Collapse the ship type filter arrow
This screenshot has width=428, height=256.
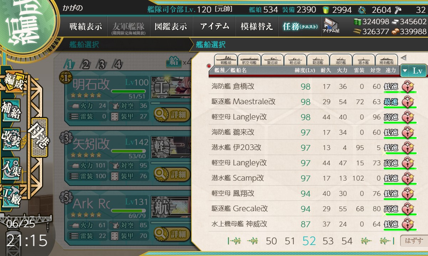[x=403, y=58]
